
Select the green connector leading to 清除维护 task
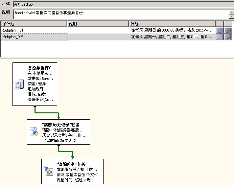pos(66,152)
